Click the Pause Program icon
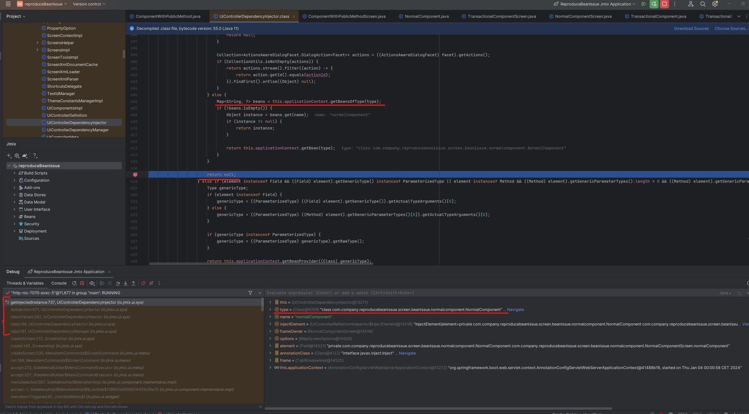This screenshot has width=749, height=414. click(x=110, y=283)
